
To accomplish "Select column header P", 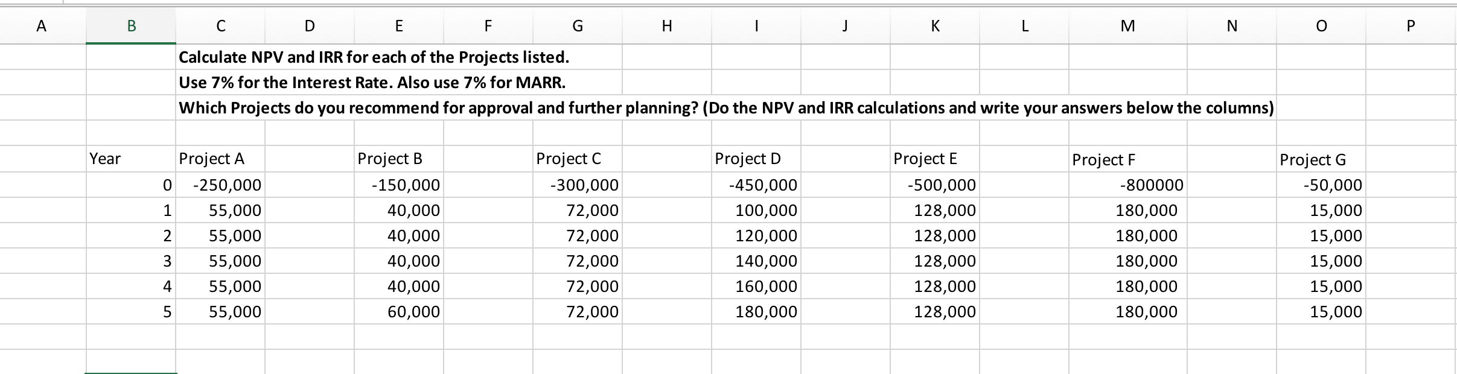I will (x=1410, y=25).
